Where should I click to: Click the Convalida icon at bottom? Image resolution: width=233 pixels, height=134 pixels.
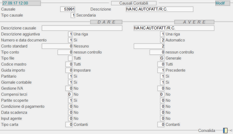point(225,130)
